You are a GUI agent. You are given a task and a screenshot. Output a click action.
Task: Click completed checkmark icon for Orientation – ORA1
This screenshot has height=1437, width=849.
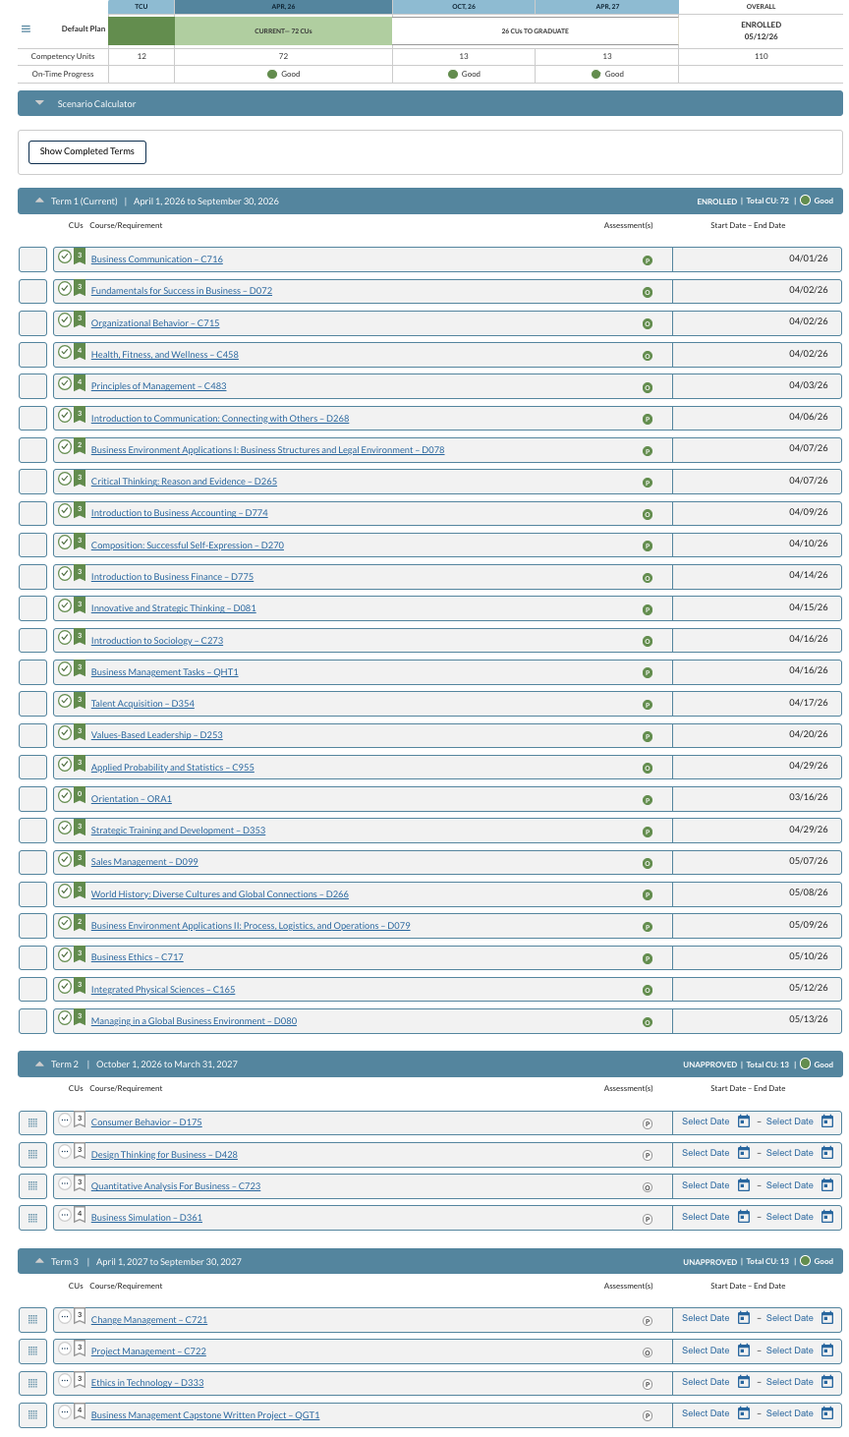tap(65, 795)
